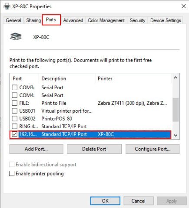The image size is (189, 208).
Task: Click the Delete Port button
Action: coord(94,149)
